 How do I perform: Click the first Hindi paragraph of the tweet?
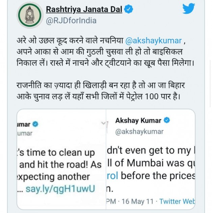pos(105,52)
